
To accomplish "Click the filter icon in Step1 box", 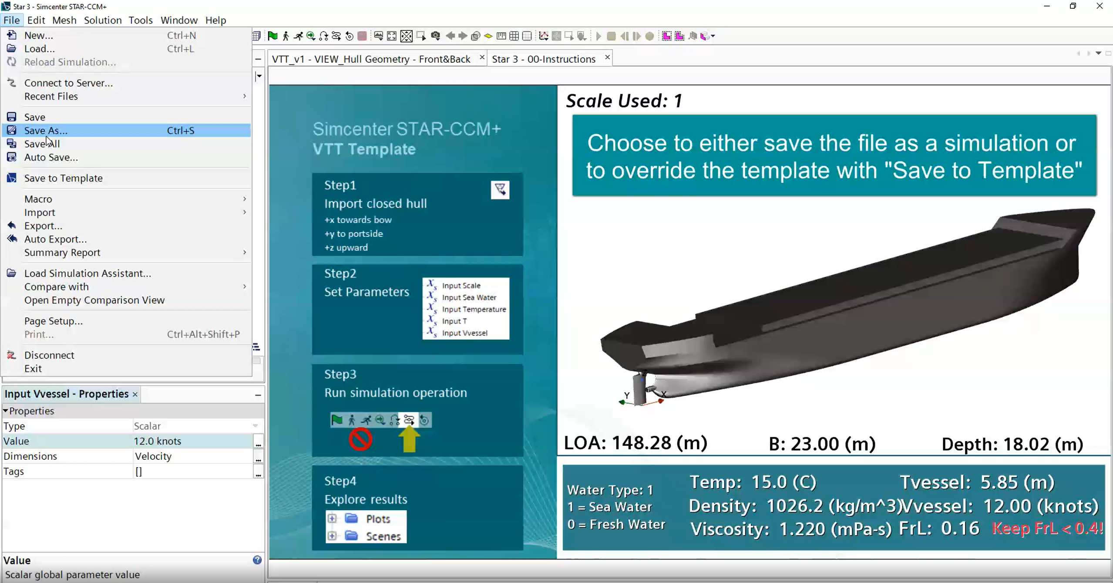I will pyautogui.click(x=500, y=190).
